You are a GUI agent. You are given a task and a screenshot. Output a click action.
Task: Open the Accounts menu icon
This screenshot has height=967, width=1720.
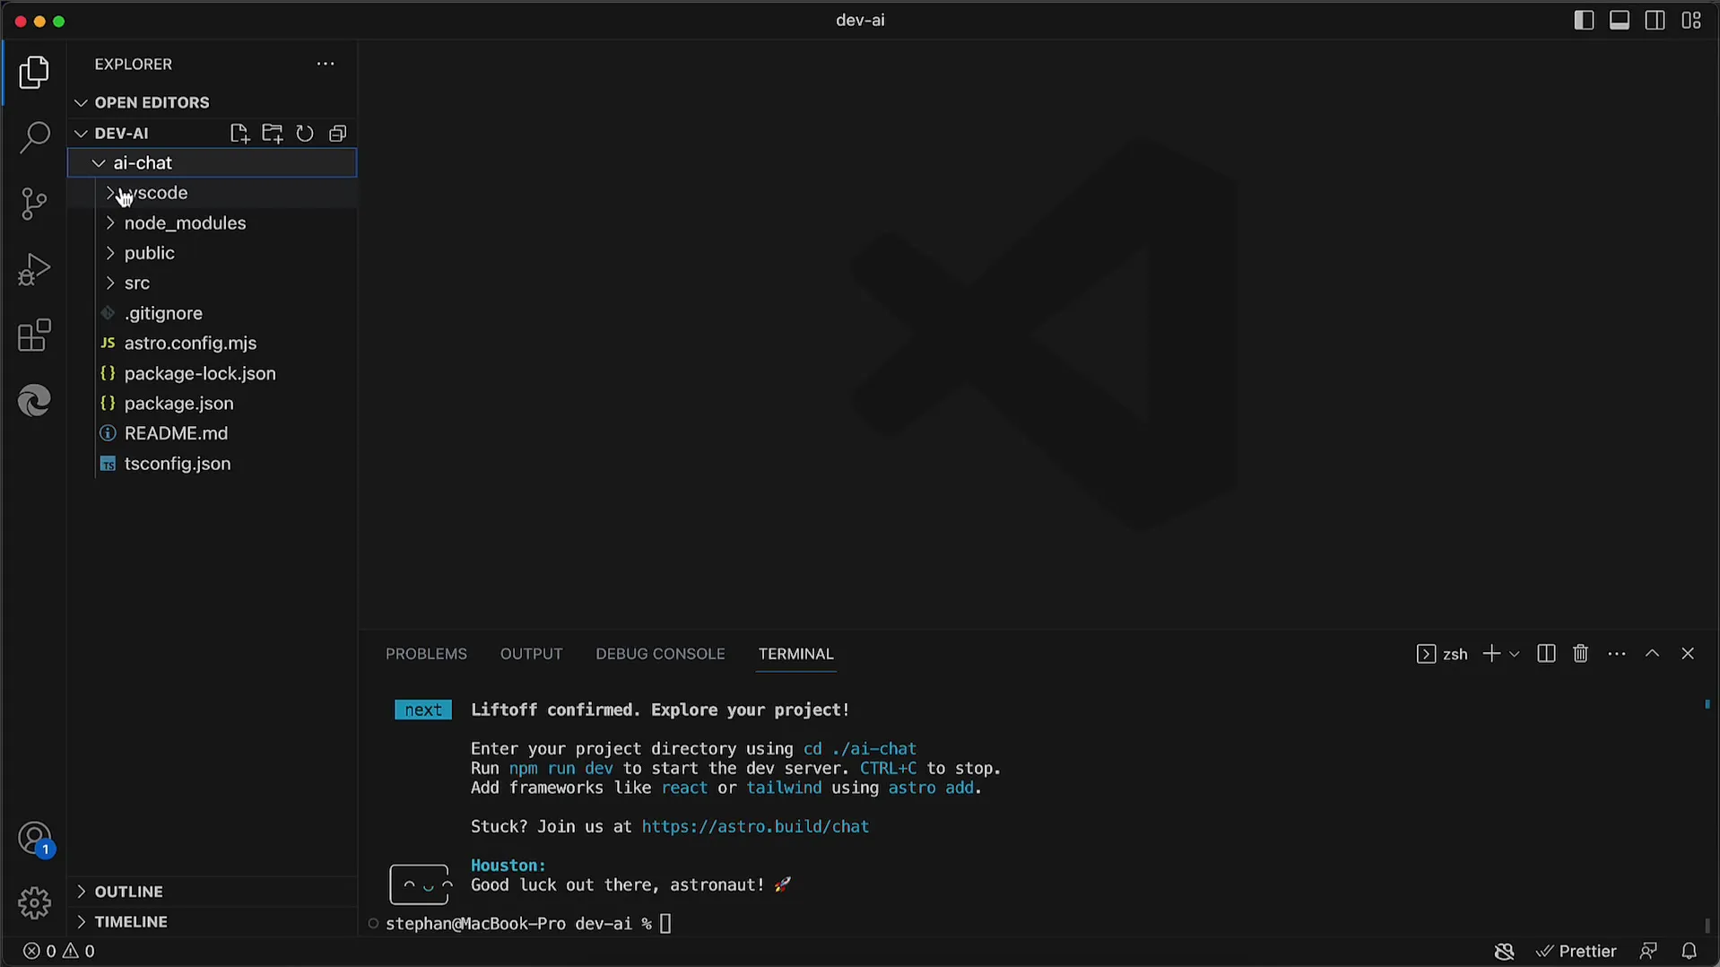click(x=34, y=840)
